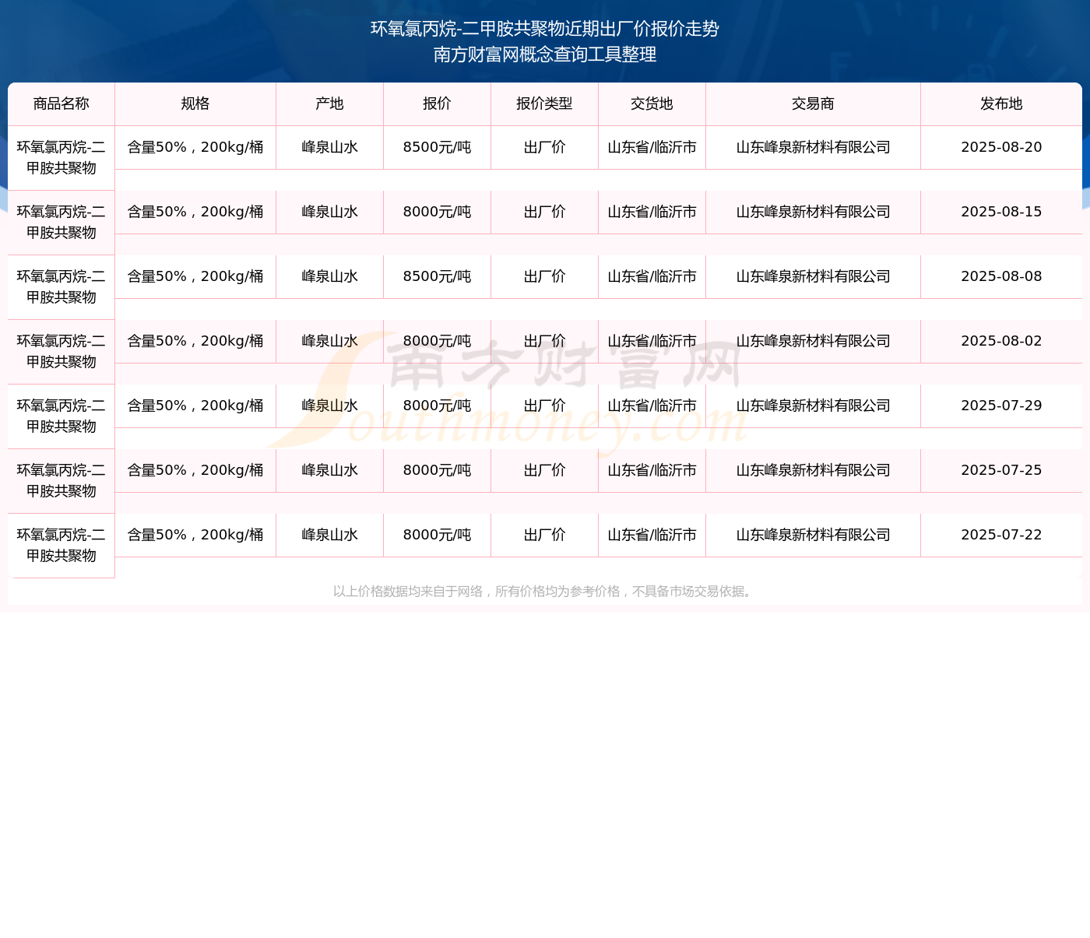Click the 报价类型 column header

pos(545,104)
